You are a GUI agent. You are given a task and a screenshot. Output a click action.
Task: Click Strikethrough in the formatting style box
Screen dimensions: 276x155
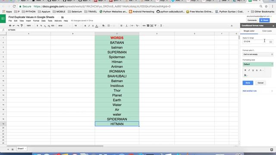click(257, 70)
